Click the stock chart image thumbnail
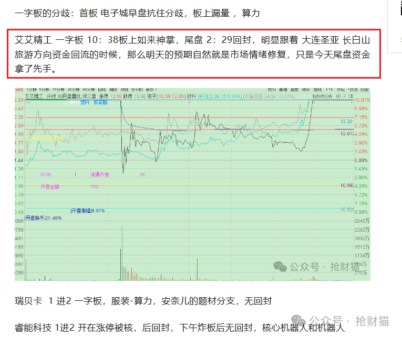The image size is (402, 337). 192,184
